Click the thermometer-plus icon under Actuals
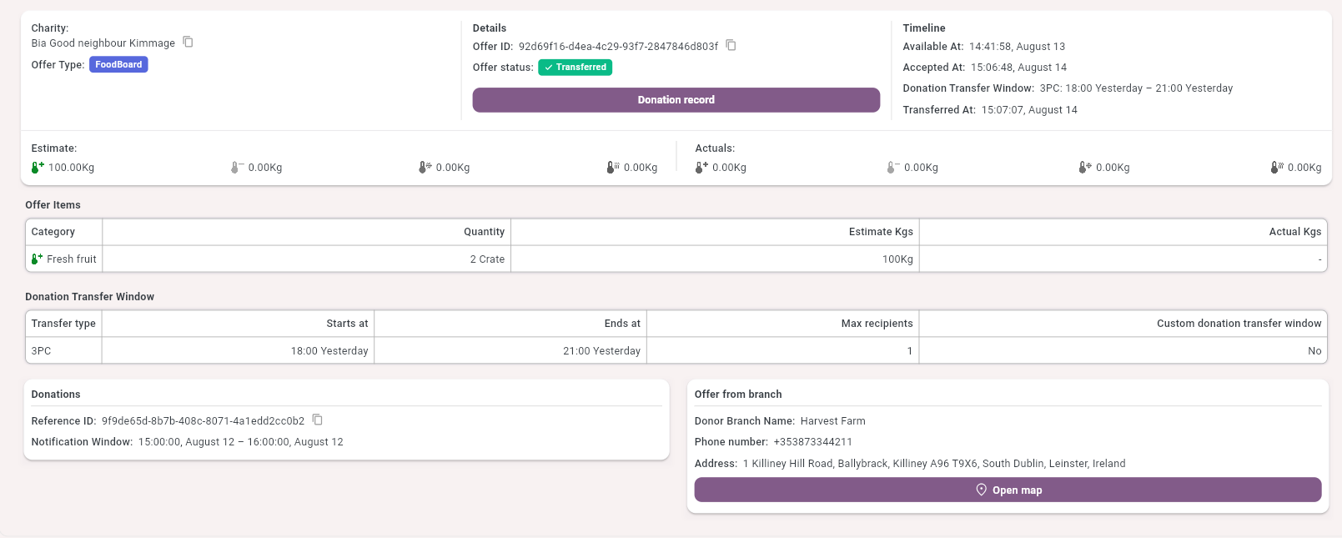The width and height of the screenshot is (1342, 538). 701,168
